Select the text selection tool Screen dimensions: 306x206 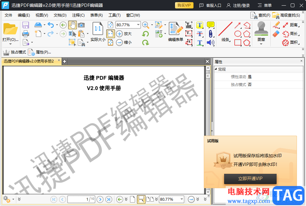[x=73, y=34]
